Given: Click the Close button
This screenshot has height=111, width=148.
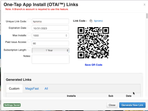Looking at the screenshot, I should click(x=112, y=105).
